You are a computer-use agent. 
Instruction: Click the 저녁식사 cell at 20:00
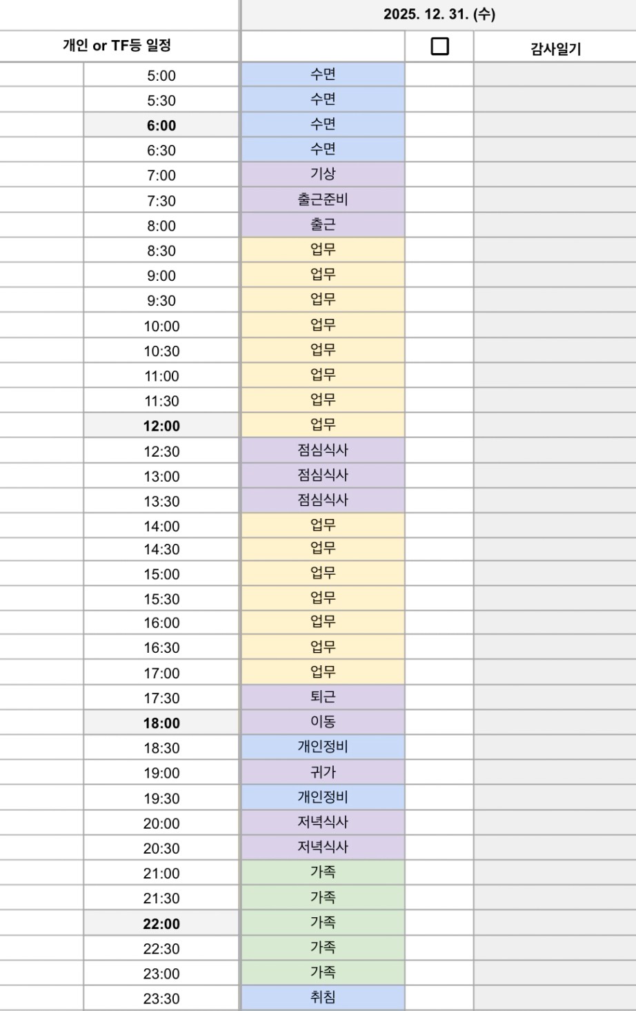coord(323,822)
